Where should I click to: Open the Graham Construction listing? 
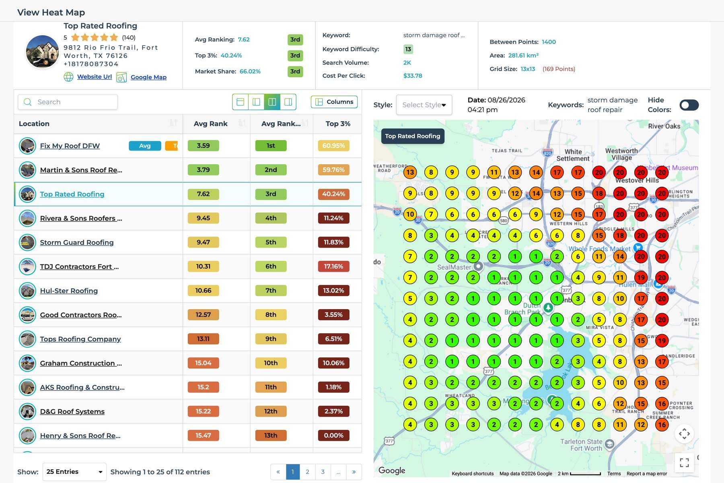point(81,363)
